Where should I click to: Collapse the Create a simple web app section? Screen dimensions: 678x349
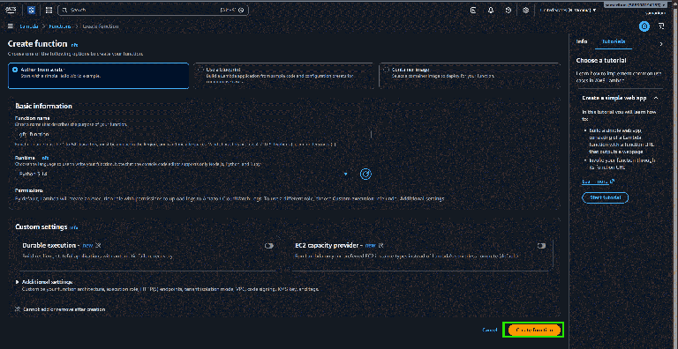[x=656, y=98]
